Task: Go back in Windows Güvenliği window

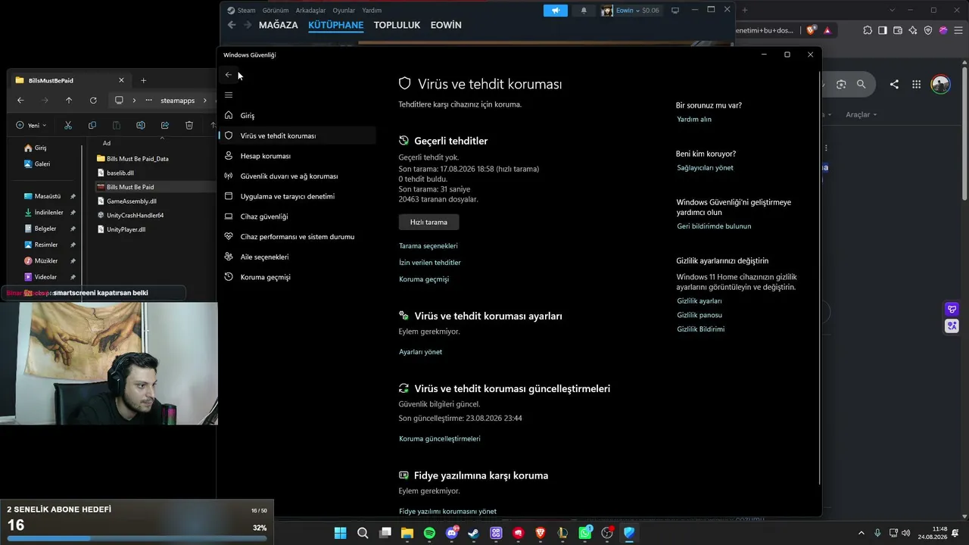Action: point(229,75)
